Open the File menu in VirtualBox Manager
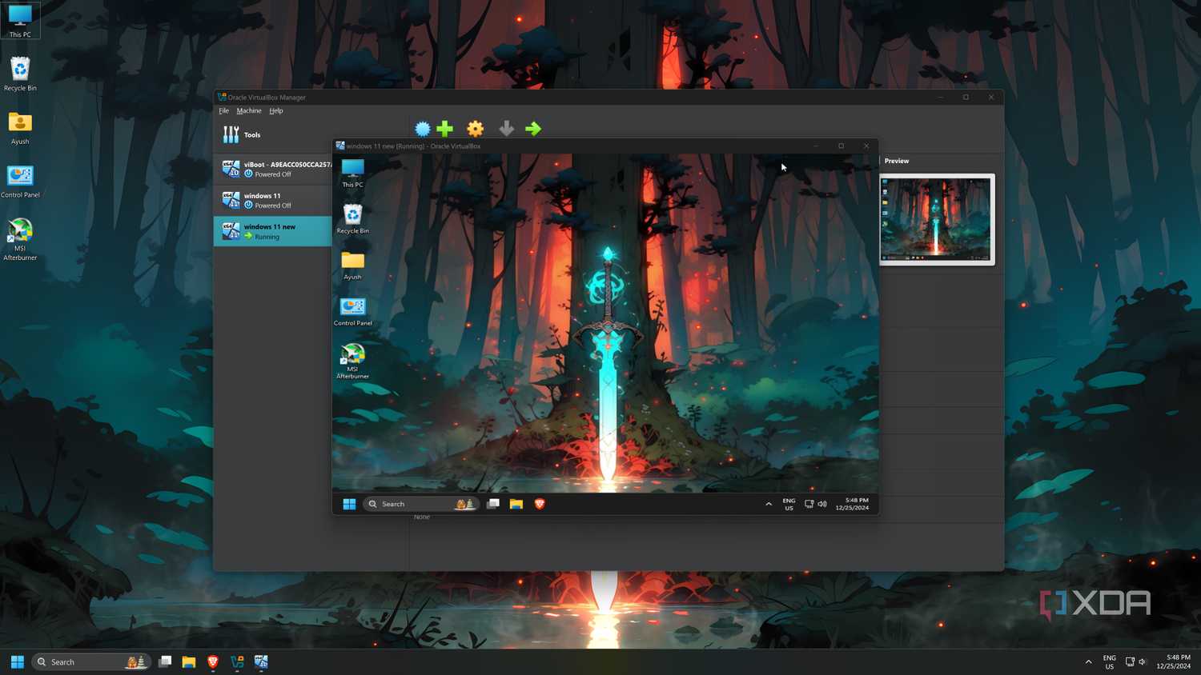This screenshot has height=675, width=1201. (224, 110)
